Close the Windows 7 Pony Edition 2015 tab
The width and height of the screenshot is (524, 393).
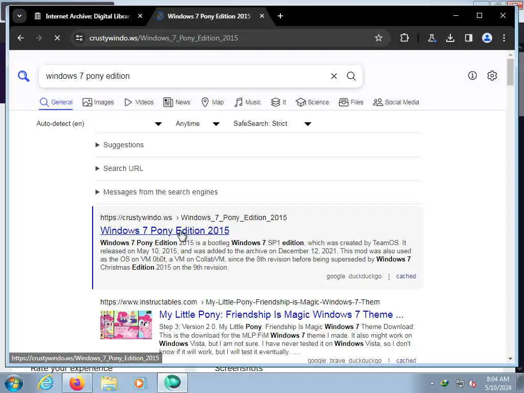click(262, 16)
